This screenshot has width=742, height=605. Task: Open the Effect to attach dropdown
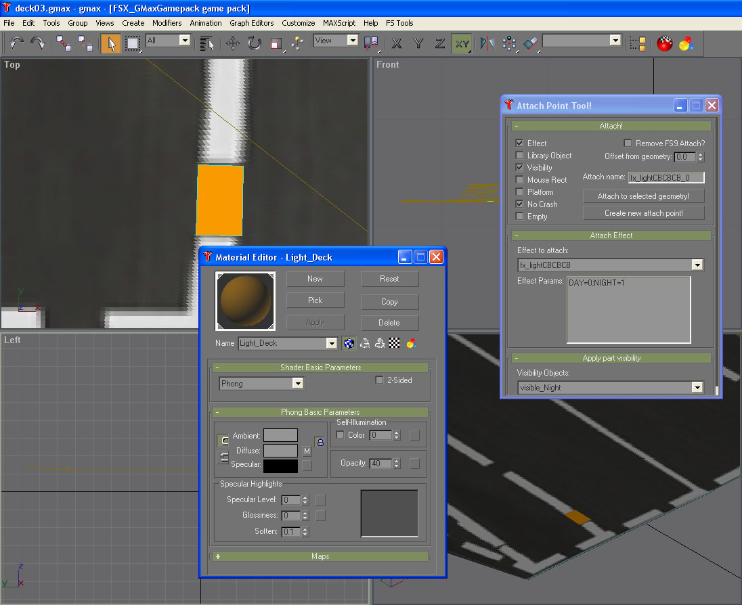tap(697, 265)
